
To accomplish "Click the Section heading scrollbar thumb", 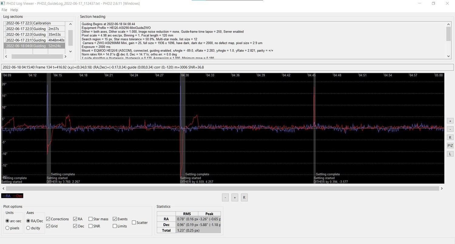I will pyautogui.click(x=449, y=34).
